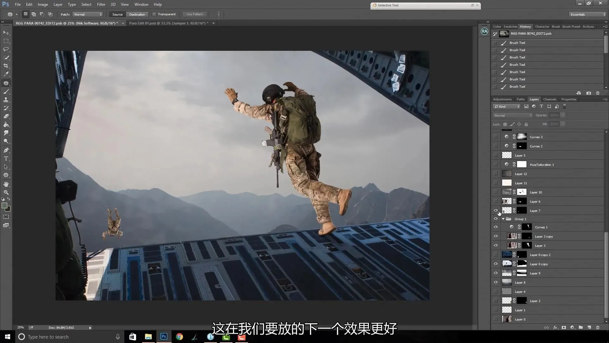Select the Horizontal Type tool
The height and width of the screenshot is (343, 609).
(6, 158)
